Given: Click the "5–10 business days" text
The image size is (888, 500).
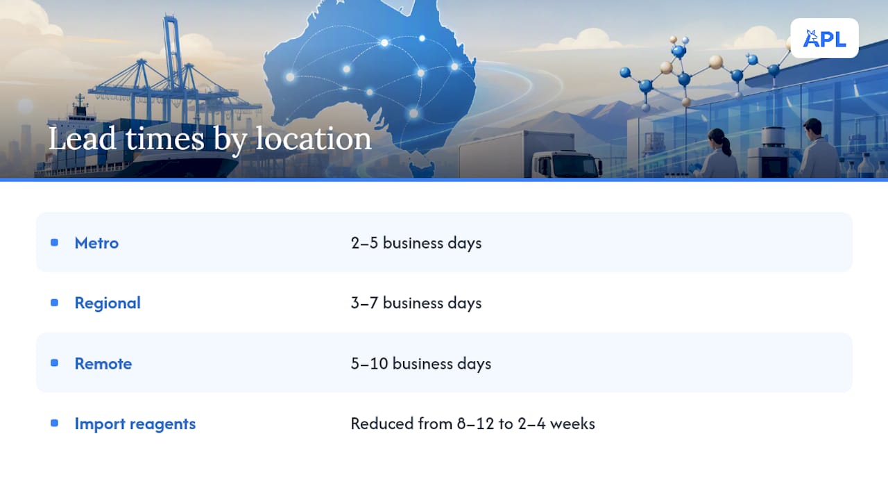Looking at the screenshot, I should pyautogui.click(x=421, y=364).
